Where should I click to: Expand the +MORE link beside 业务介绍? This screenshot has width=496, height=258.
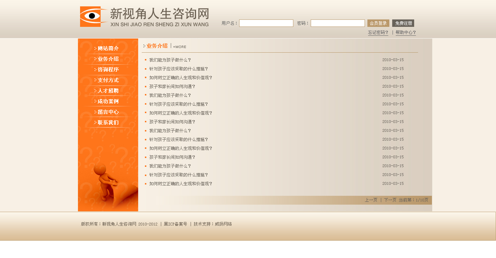click(180, 47)
